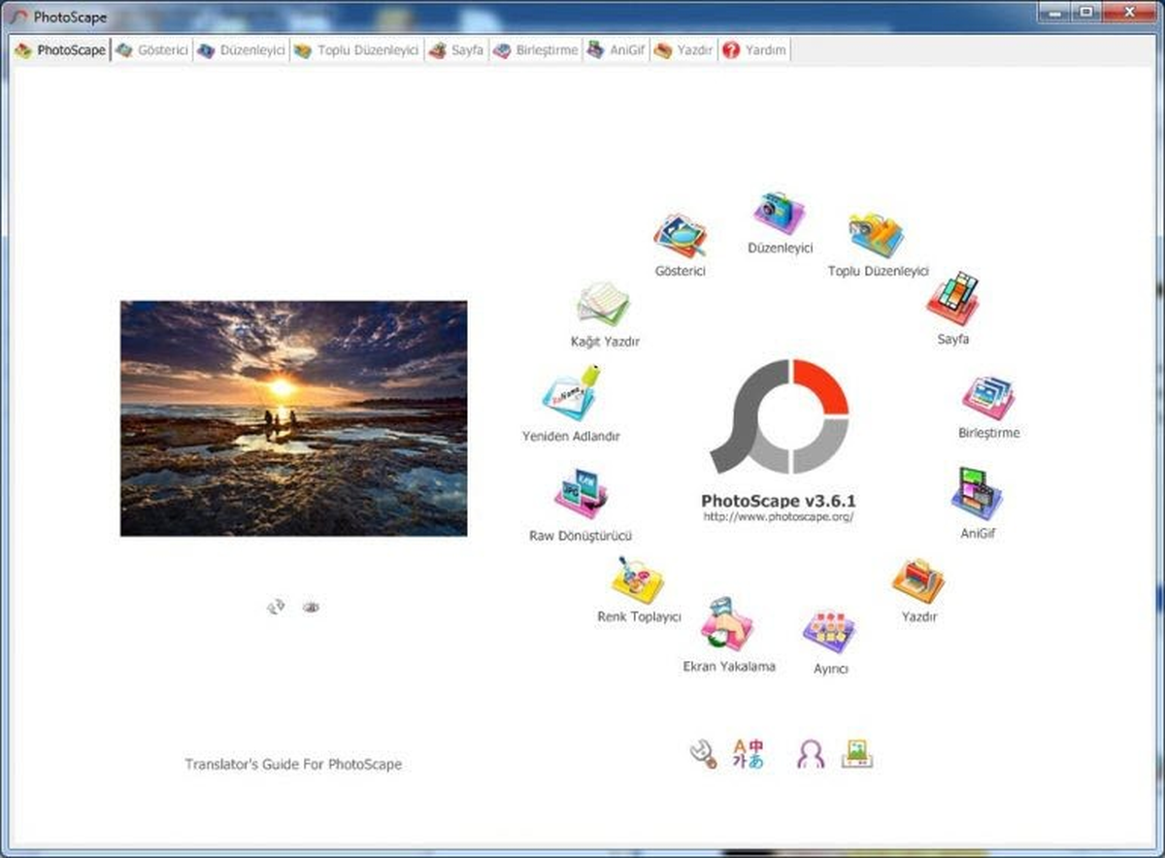Click the refresh arrows icon below the photo

277,607
